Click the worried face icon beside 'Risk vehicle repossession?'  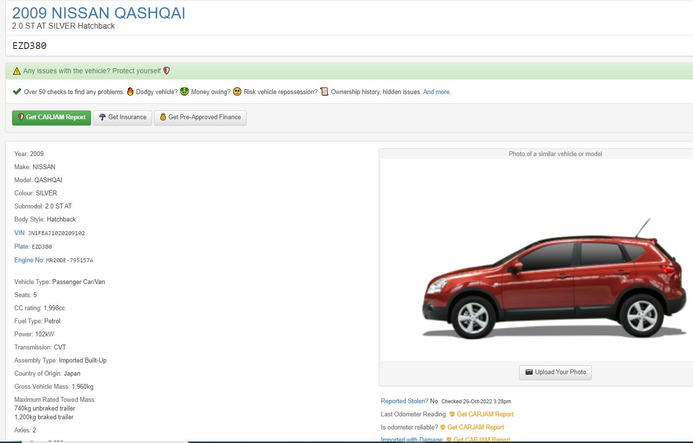click(237, 92)
